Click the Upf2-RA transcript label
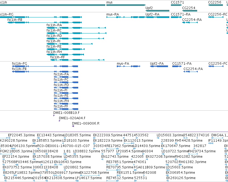 coord(152,14)
